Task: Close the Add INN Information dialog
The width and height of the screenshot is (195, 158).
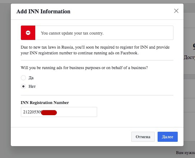Action: [176, 11]
